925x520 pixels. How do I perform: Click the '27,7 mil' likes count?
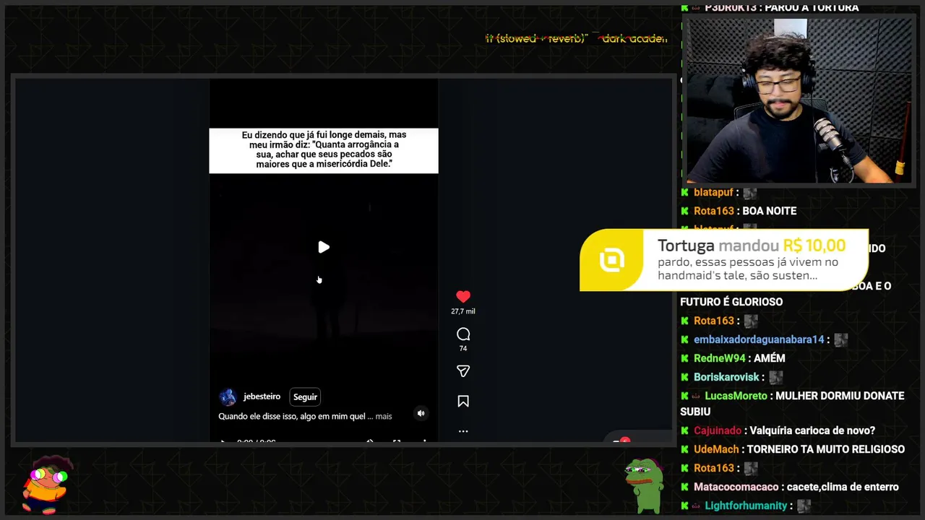coord(463,311)
